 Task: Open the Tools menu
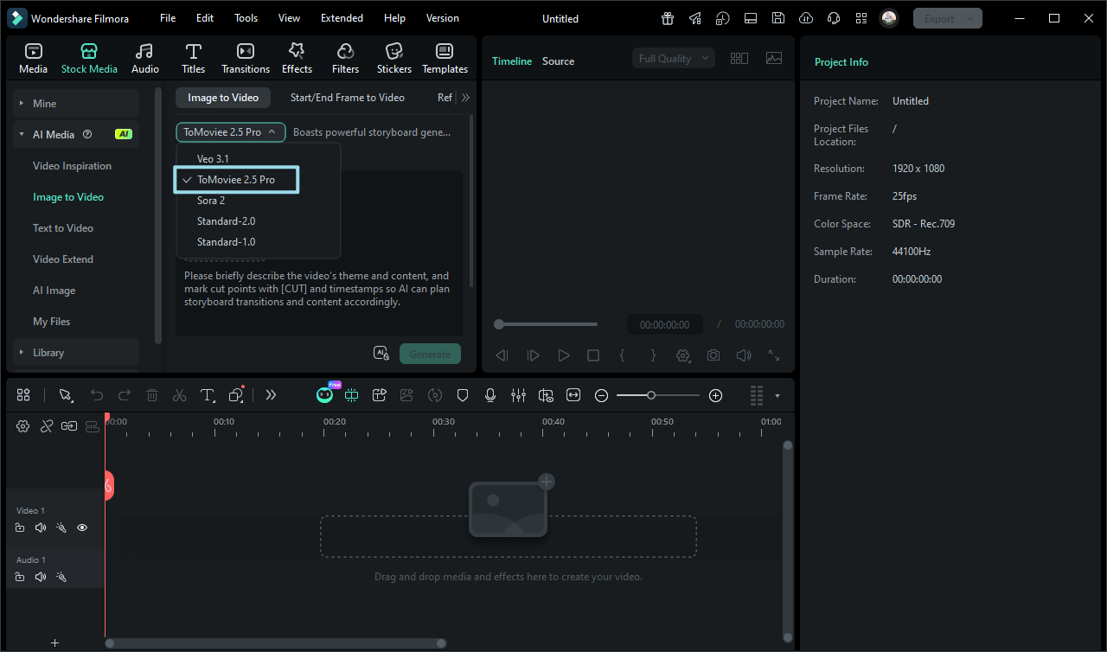tap(246, 18)
